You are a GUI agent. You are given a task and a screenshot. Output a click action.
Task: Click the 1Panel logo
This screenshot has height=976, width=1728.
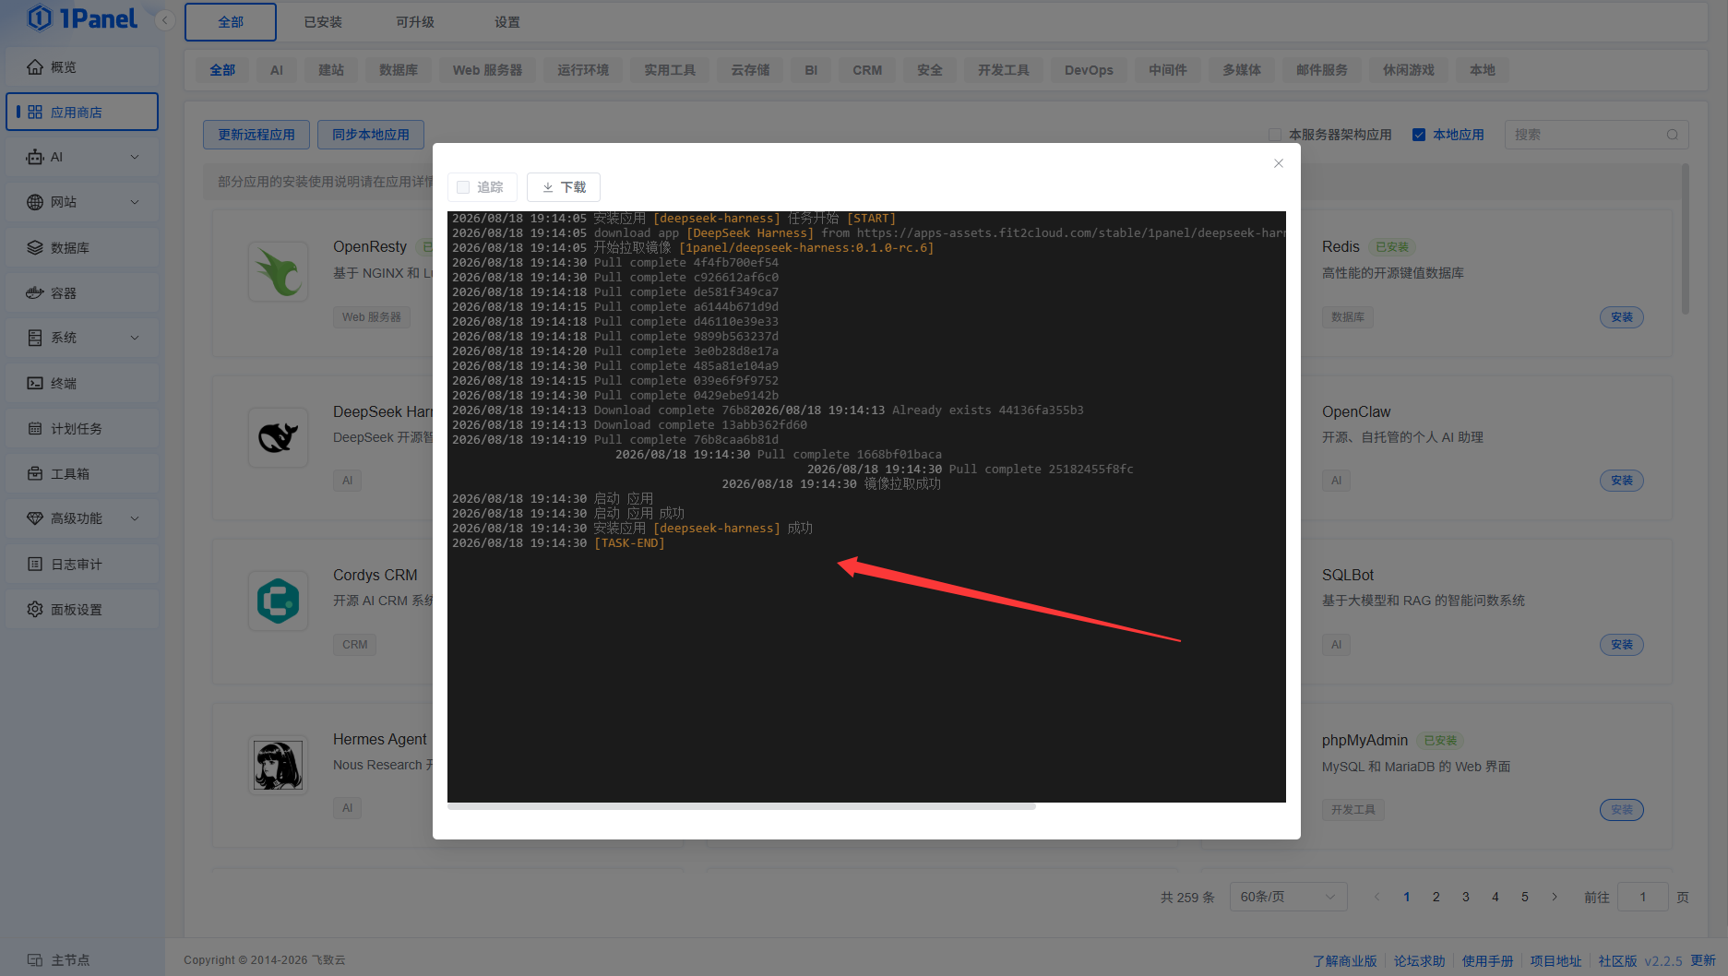pos(82,18)
